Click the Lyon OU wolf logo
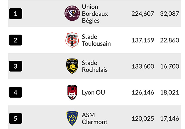 [72, 92]
